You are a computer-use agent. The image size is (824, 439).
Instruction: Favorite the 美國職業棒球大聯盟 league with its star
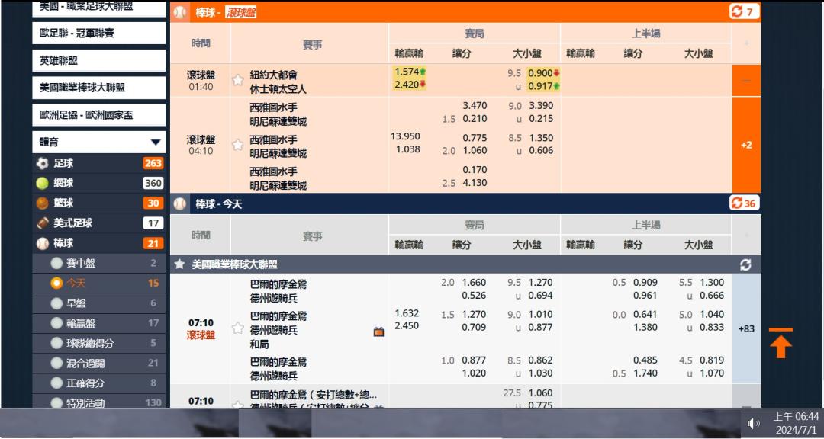point(179,264)
